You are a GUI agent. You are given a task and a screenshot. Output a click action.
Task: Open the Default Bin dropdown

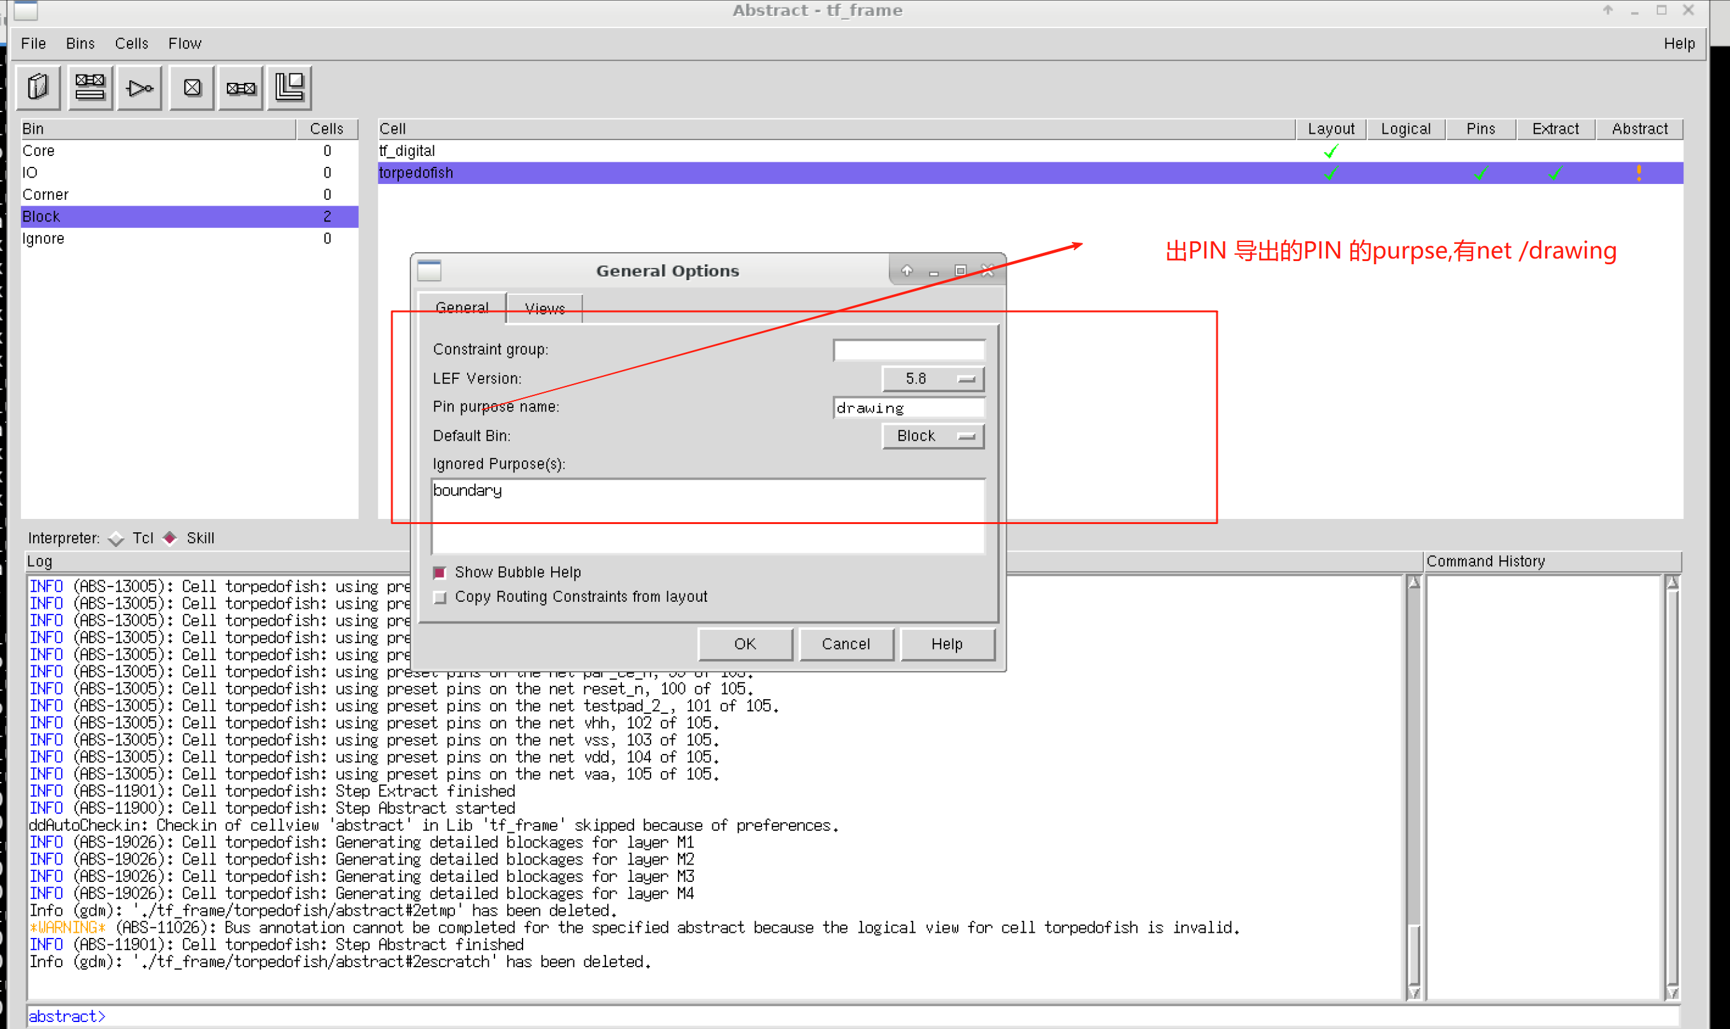coord(932,436)
